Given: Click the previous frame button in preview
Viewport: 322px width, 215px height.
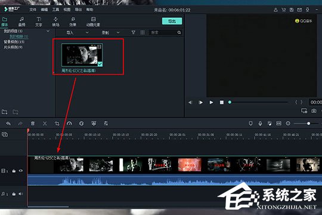Looking at the screenshot, I should tap(190, 102).
